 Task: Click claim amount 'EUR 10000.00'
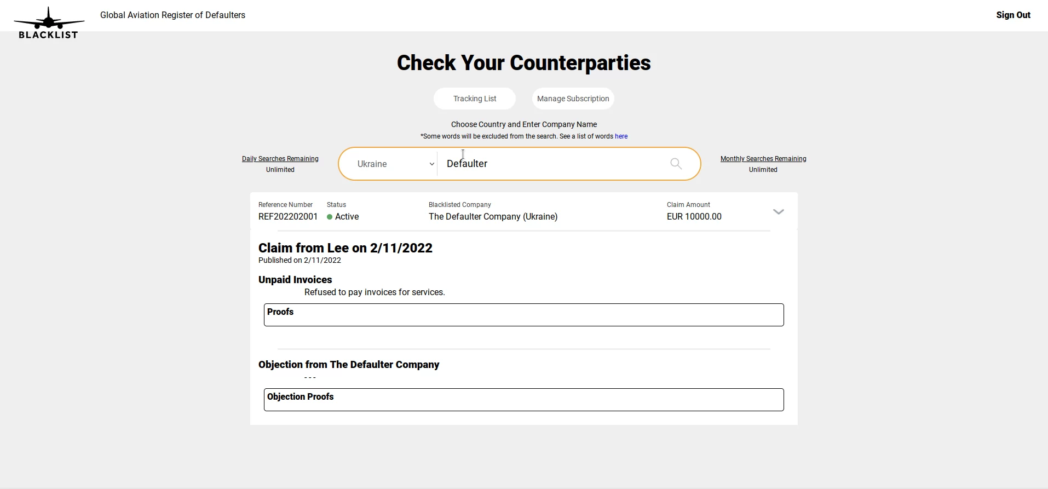[x=694, y=216]
